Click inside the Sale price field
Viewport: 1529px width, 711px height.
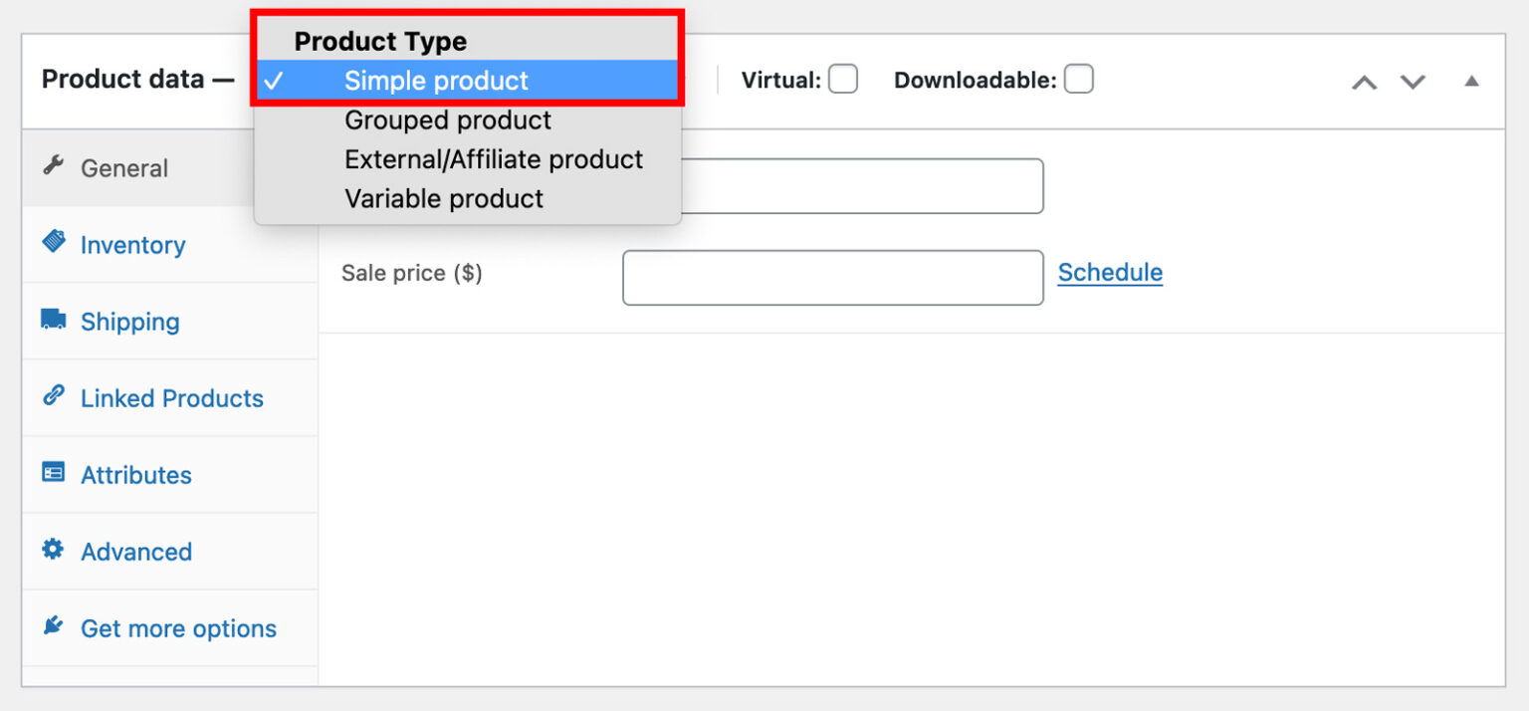832,277
